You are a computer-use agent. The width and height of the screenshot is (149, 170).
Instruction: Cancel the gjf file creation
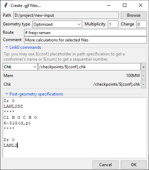pos(105,164)
